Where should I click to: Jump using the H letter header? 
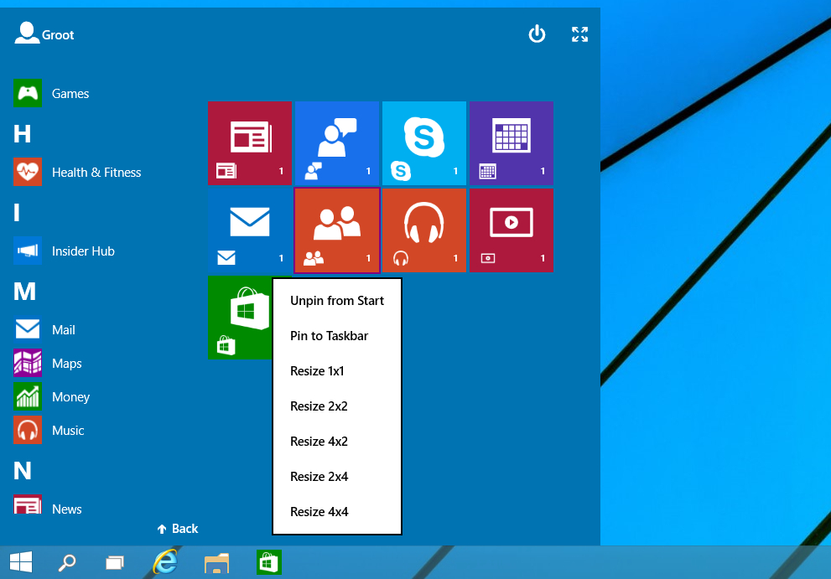pyautogui.click(x=23, y=133)
